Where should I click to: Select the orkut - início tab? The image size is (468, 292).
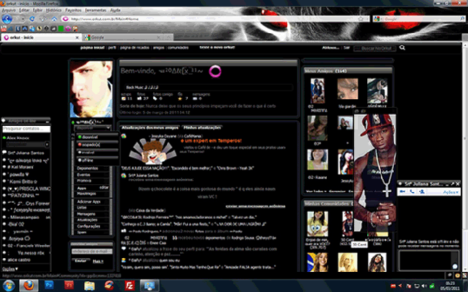point(41,37)
